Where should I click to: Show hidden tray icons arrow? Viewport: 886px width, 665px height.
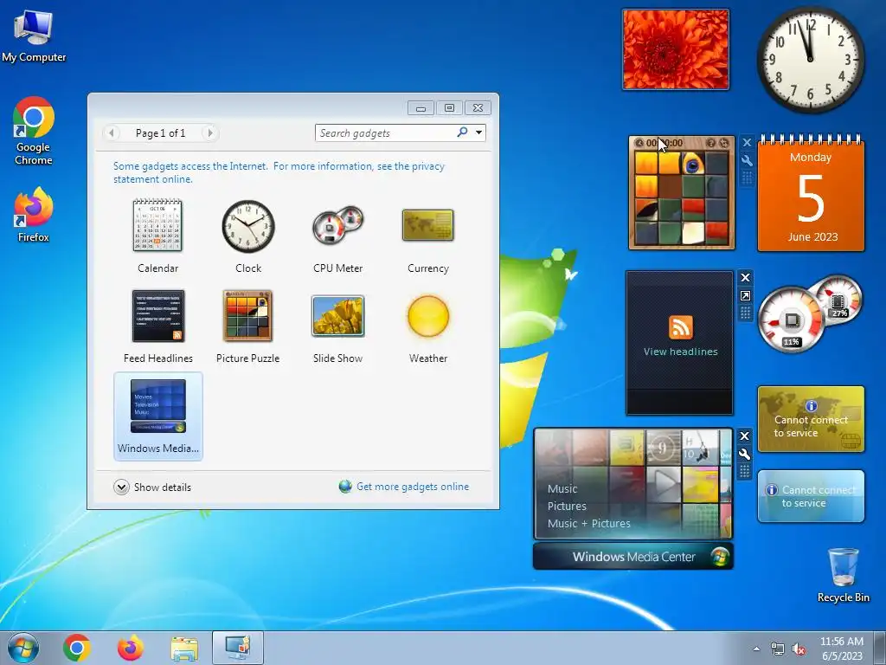pos(756,649)
